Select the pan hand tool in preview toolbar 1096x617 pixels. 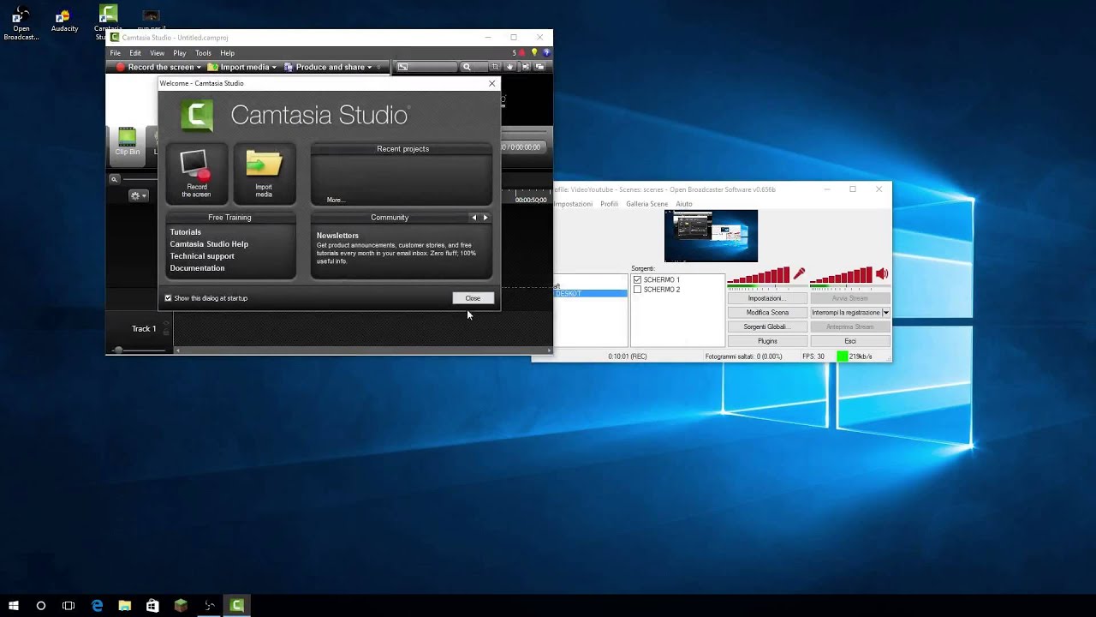pyautogui.click(x=510, y=67)
